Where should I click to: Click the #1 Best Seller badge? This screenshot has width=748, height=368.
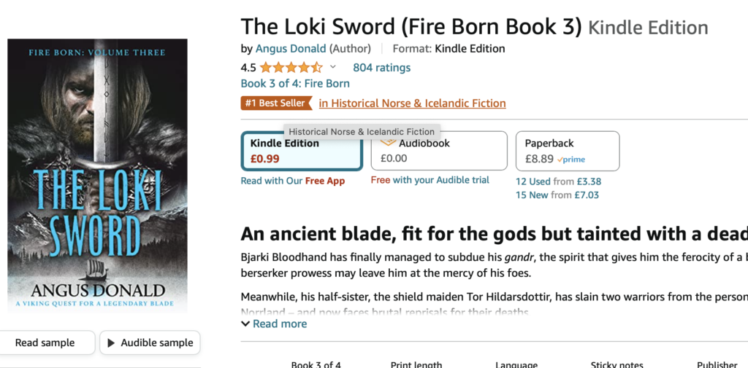(275, 103)
